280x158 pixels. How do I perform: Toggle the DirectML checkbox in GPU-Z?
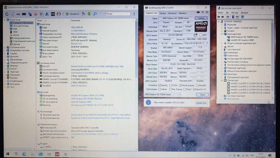197,85
